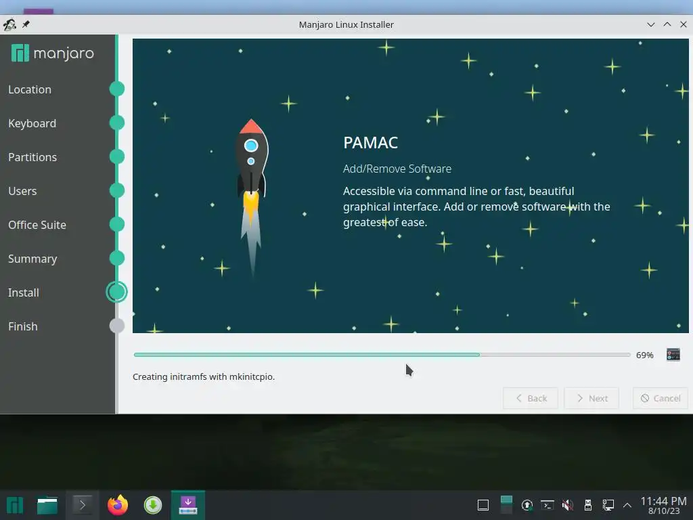This screenshot has height=520, width=693.
Task: Select the Finish step in sidebar
Action: pyautogui.click(x=22, y=326)
